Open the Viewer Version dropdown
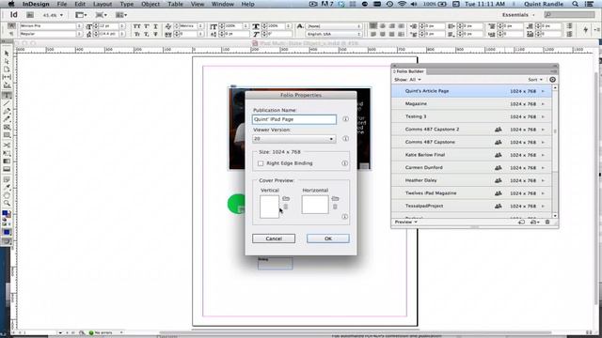The height and width of the screenshot is (338, 602). [294, 139]
